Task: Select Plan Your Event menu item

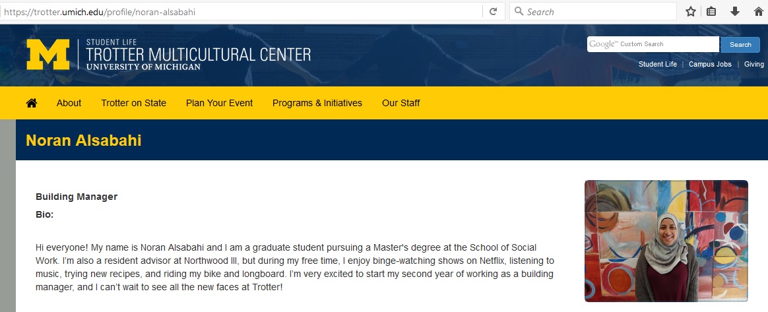Action: click(219, 103)
